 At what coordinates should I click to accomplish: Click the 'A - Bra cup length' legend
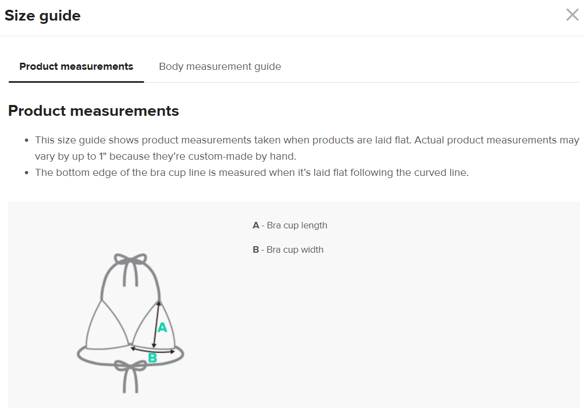290,225
